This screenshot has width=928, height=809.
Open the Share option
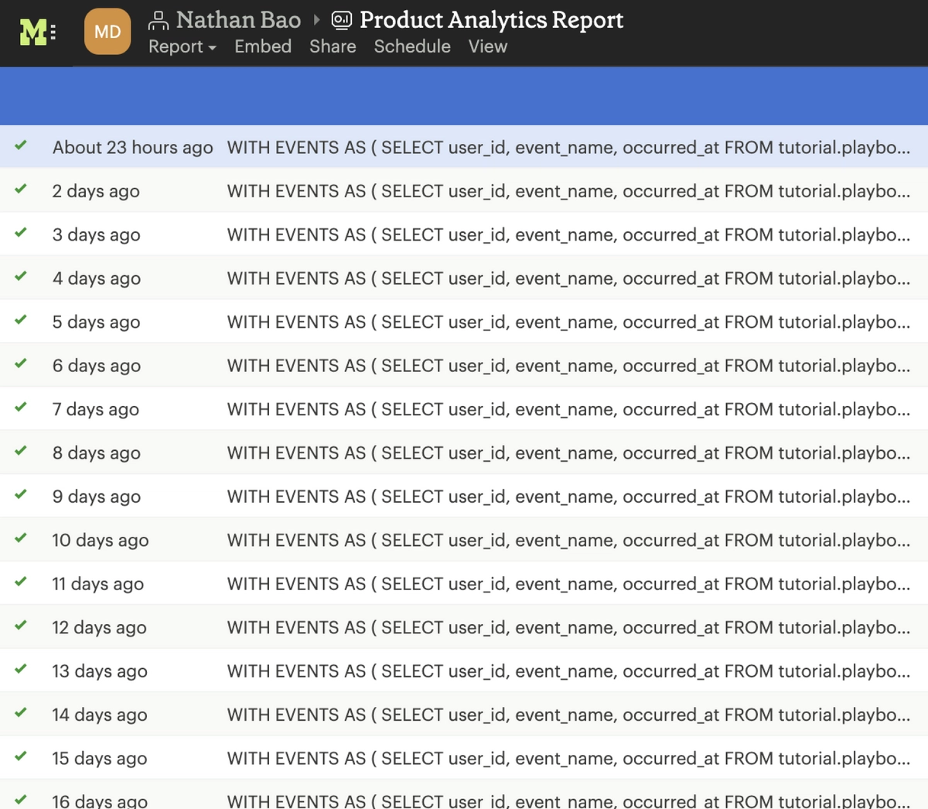coord(332,47)
